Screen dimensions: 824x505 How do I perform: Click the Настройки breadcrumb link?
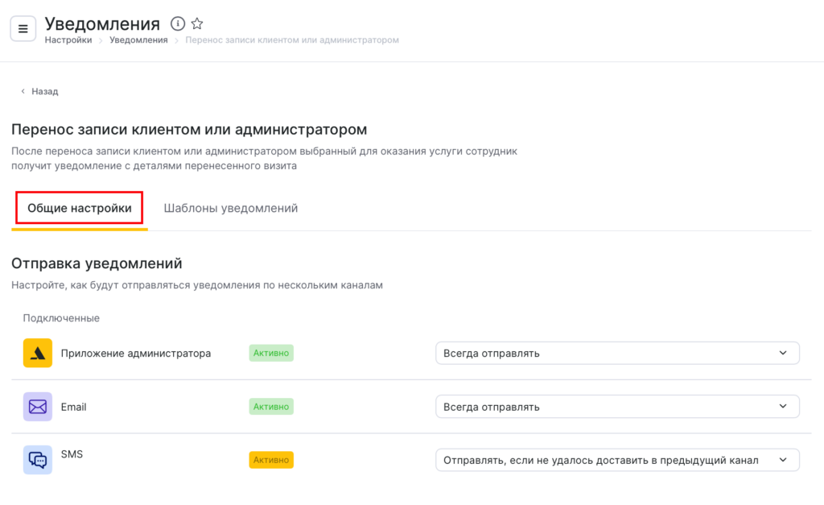[68, 39]
